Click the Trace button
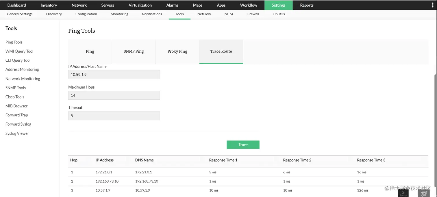 [243, 145]
